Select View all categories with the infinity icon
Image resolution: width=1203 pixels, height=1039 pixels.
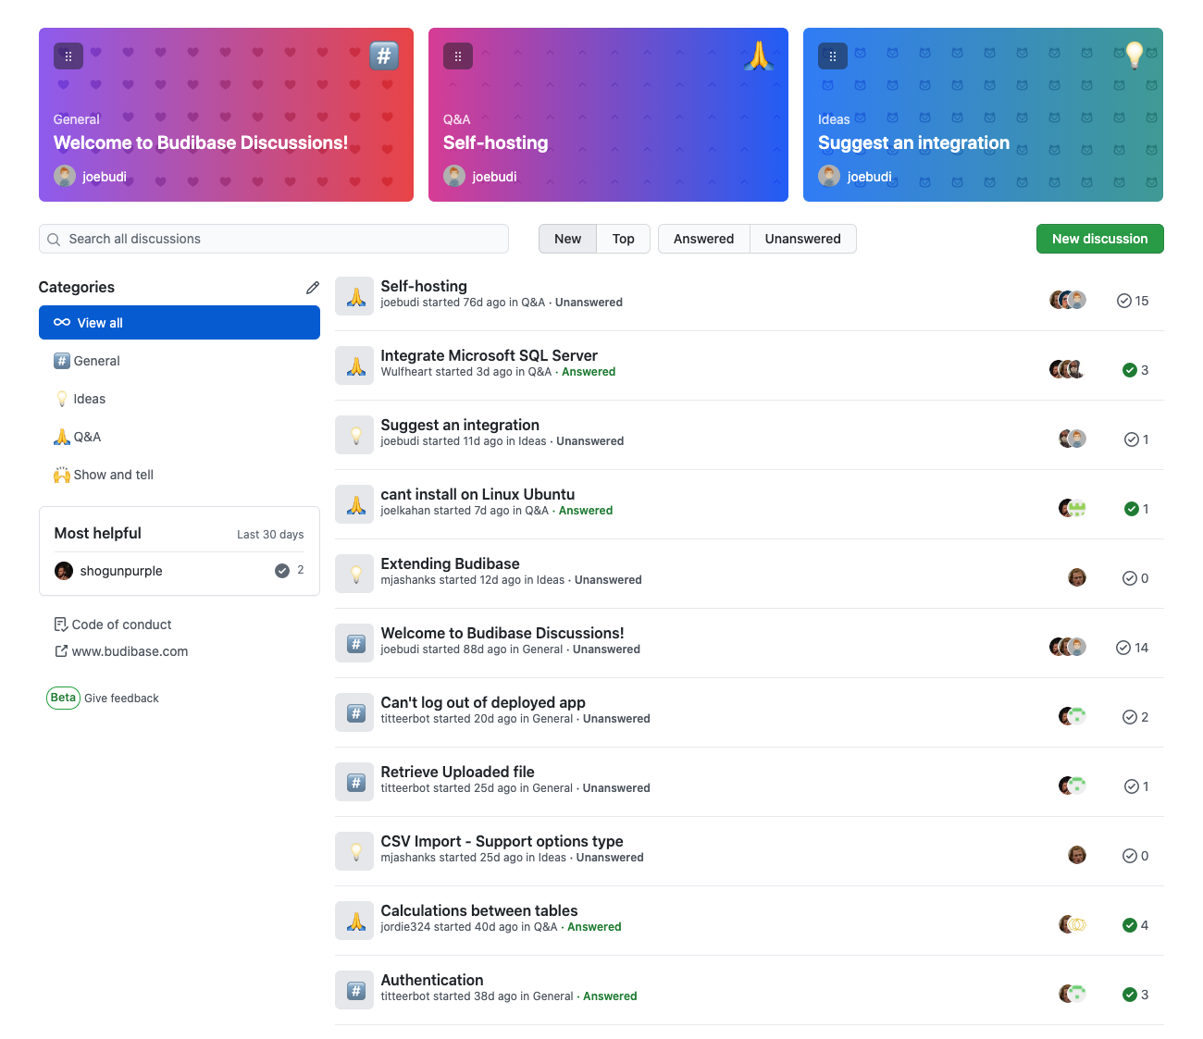click(x=102, y=322)
